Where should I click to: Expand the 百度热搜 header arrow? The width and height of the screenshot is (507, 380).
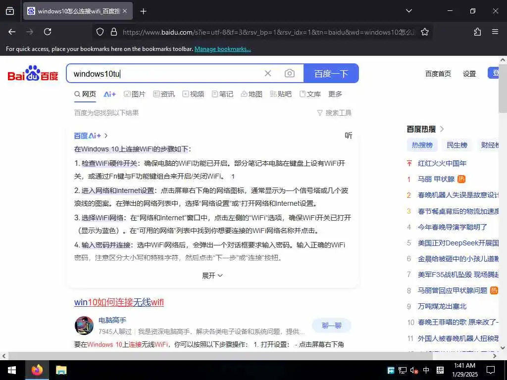(x=442, y=129)
